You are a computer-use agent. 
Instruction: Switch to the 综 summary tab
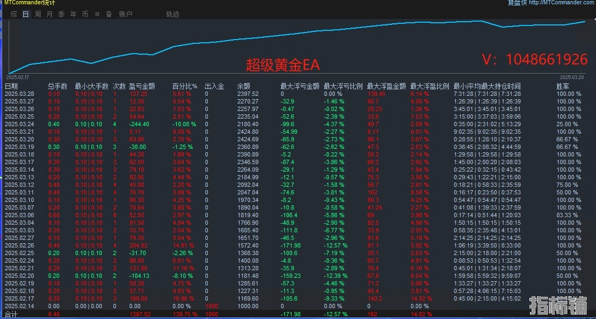(14, 15)
